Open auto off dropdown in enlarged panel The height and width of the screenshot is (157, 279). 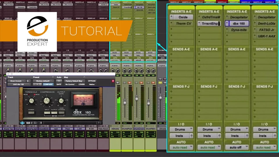click(x=237, y=147)
